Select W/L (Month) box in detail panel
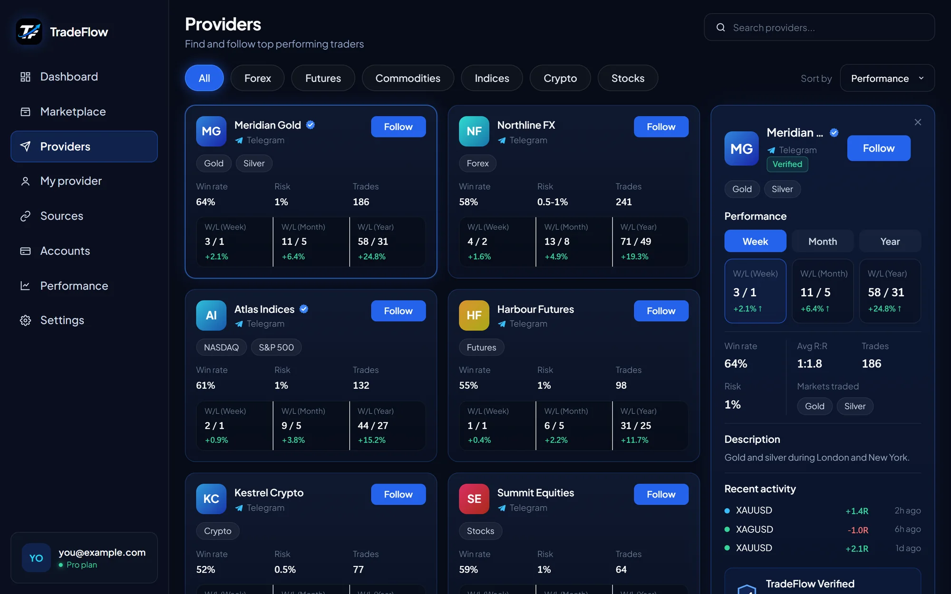Image resolution: width=951 pixels, height=594 pixels. click(x=823, y=291)
